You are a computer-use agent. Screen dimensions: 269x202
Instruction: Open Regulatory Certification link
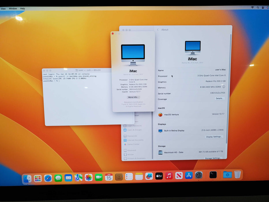[133, 102]
